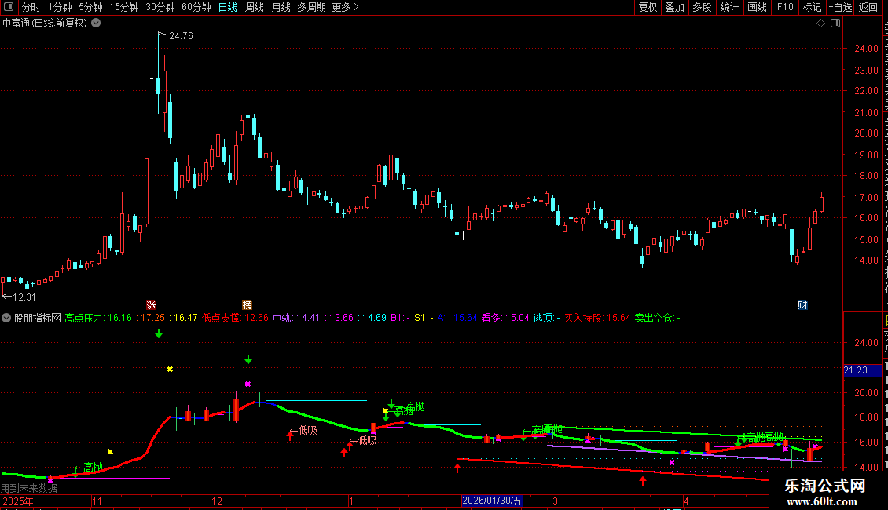This screenshot has height=510, width=888.
Task: Click the diamond icon near the chart corner
Action: pyautogui.click(x=820, y=24)
